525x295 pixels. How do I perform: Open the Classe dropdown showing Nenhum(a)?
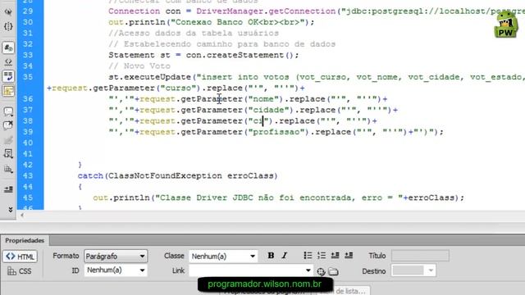[223, 256]
